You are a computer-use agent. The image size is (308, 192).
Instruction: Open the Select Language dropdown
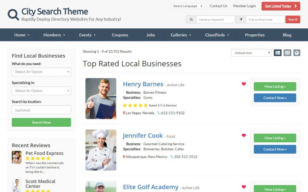click(188, 6)
